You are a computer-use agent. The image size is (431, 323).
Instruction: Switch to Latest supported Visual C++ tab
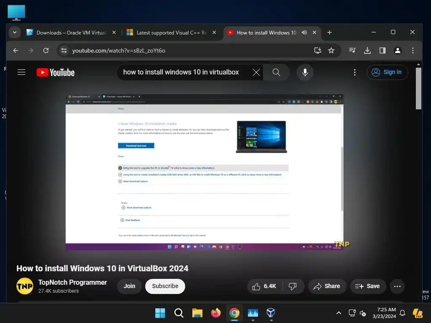point(171,33)
